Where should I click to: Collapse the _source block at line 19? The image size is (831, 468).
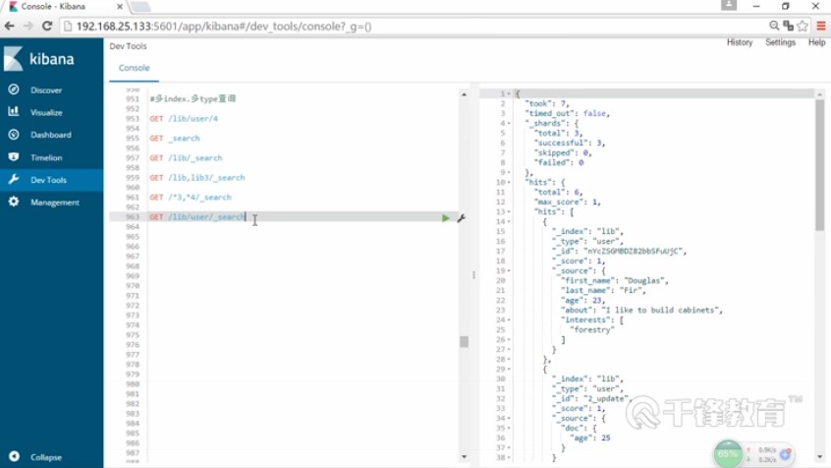pyautogui.click(x=509, y=270)
